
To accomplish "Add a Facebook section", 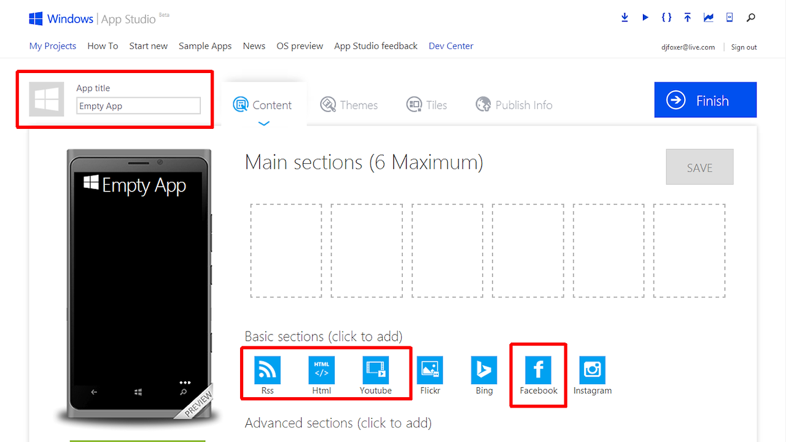I will 539,376.
